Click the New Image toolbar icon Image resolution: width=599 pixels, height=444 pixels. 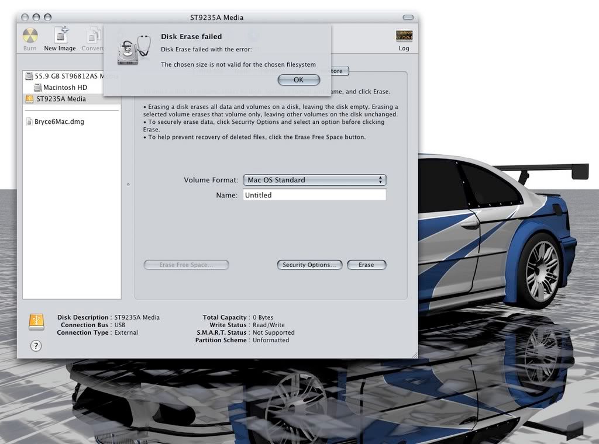(x=60, y=36)
